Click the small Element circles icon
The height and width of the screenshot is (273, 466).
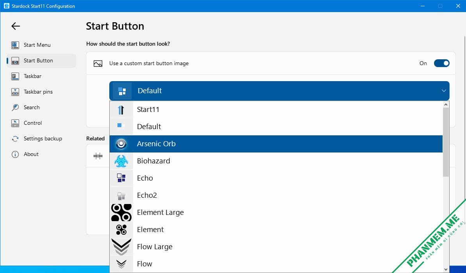(x=121, y=230)
